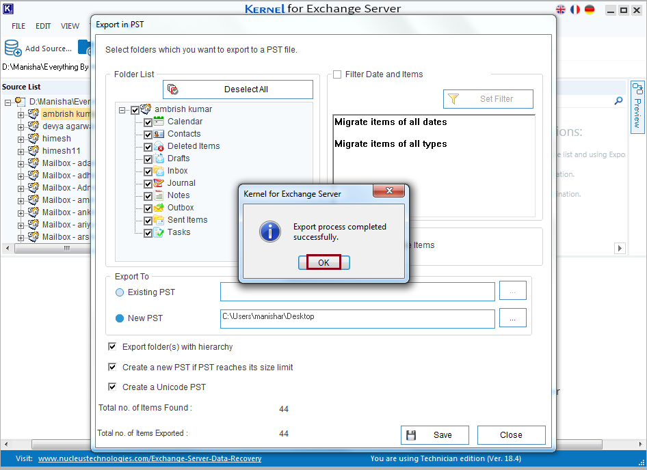
Task: Collapse the D:\Manisha source root node
Action: [x=8, y=102]
